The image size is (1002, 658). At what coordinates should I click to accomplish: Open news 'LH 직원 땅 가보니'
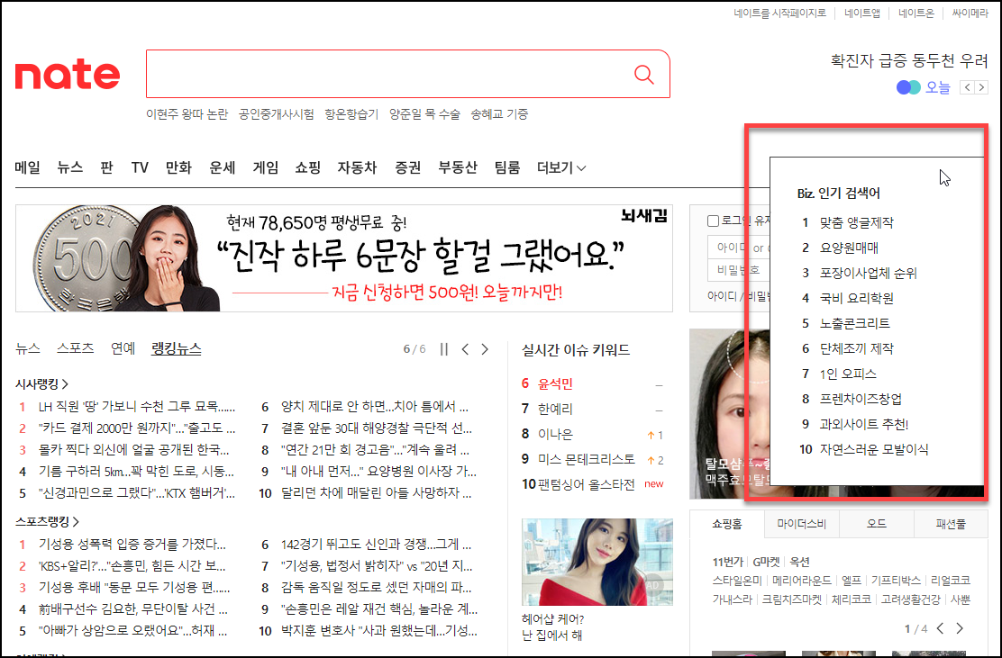point(137,407)
